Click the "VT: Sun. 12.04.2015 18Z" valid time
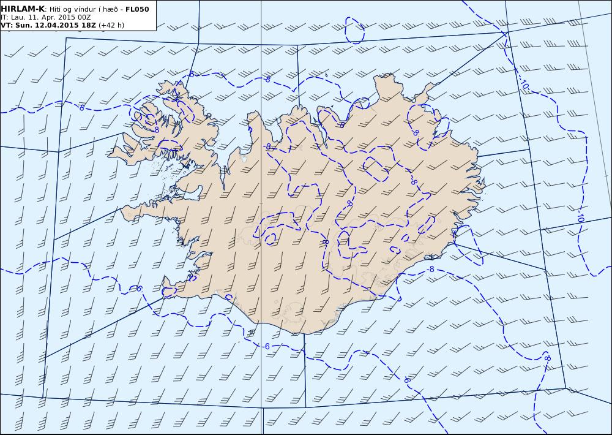 [48, 25]
